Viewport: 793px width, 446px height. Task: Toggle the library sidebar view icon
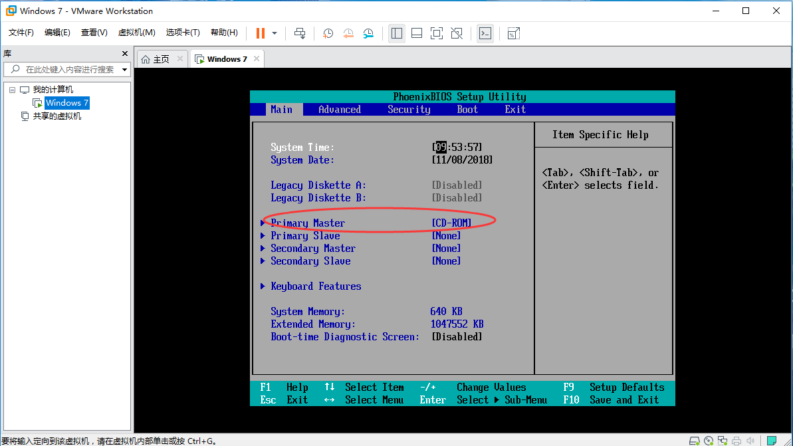(397, 33)
